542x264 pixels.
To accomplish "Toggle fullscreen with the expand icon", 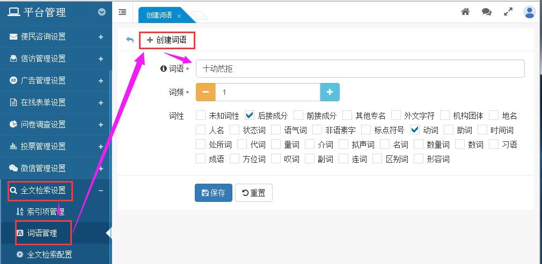I will pyautogui.click(x=508, y=12).
